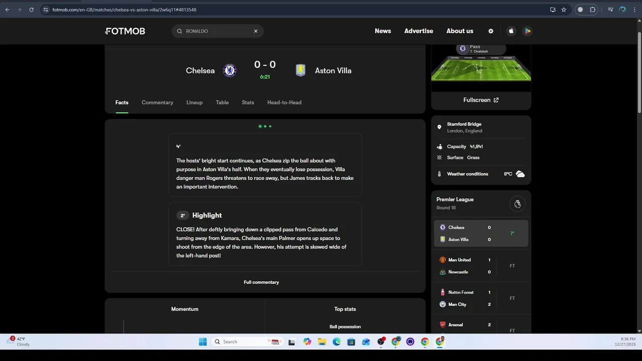
Task: Click the Premier League logo icon
Action: coord(518,204)
